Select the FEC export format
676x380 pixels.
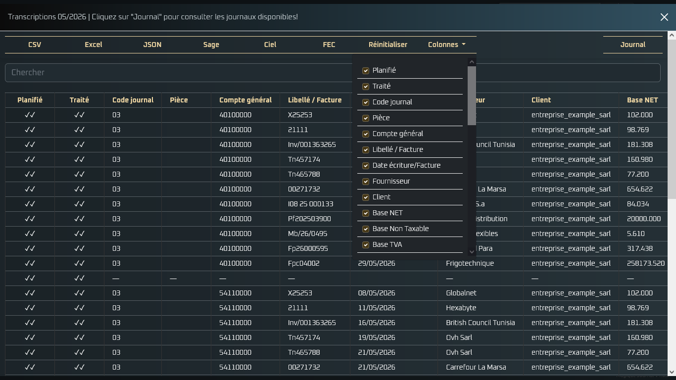329,45
